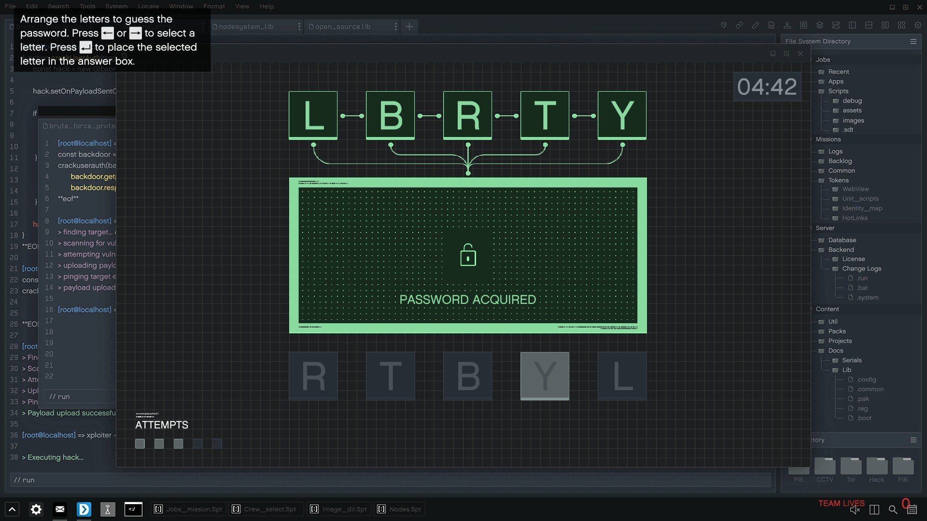
Task: Open the settings gear in the top-right toolbar
Action: [x=917, y=26]
